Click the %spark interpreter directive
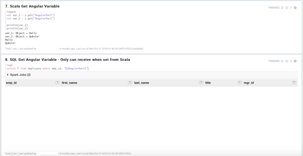 click(x=11, y=12)
